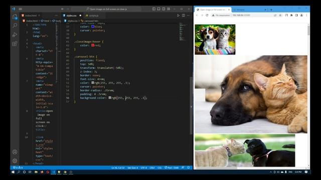The image size is (321, 180).
Task: Open customize layout icon in title bar
Action: 169,9
